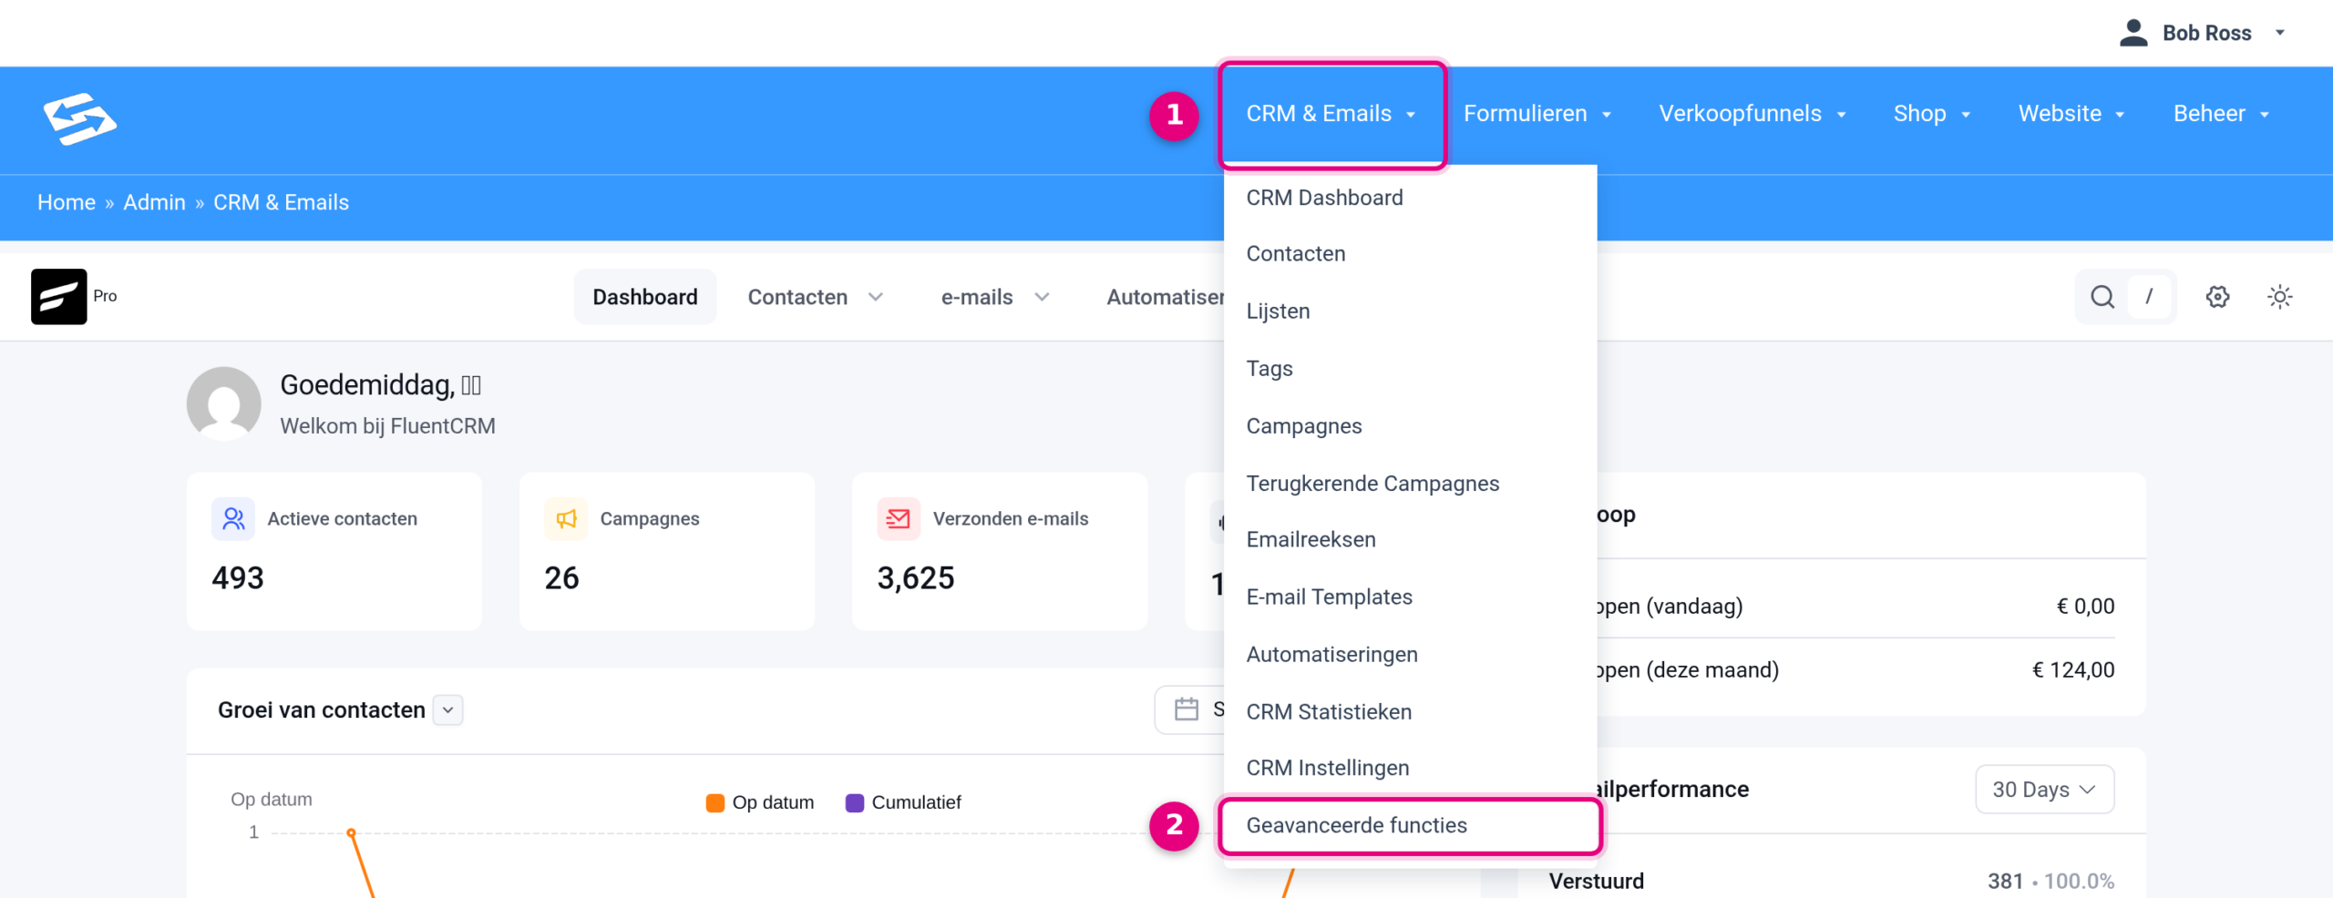Toggle the light/dark mode sun icon
2333x898 pixels.
point(2279,297)
